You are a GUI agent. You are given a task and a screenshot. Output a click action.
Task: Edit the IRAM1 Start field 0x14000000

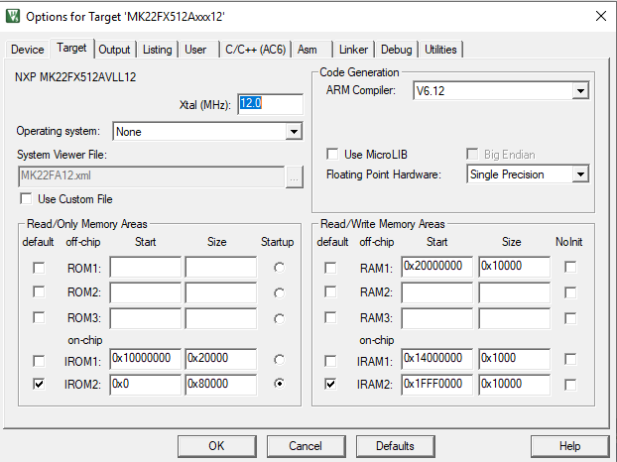tap(436, 359)
